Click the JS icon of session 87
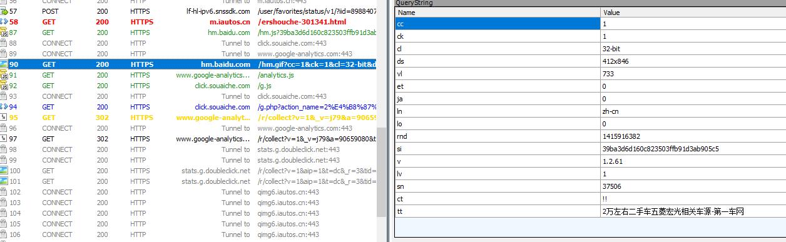This screenshot has height=242, width=786. pyautogui.click(x=4, y=33)
